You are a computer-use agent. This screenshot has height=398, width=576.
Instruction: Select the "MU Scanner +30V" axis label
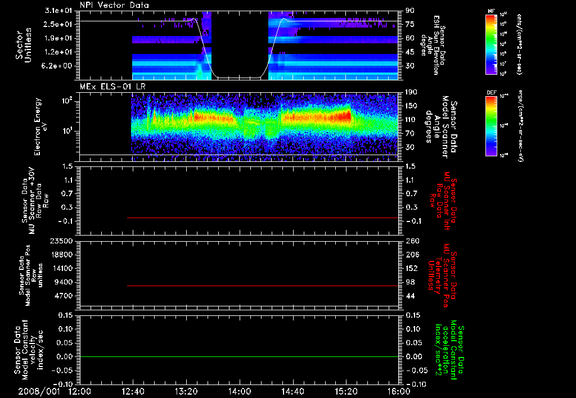click(32, 201)
